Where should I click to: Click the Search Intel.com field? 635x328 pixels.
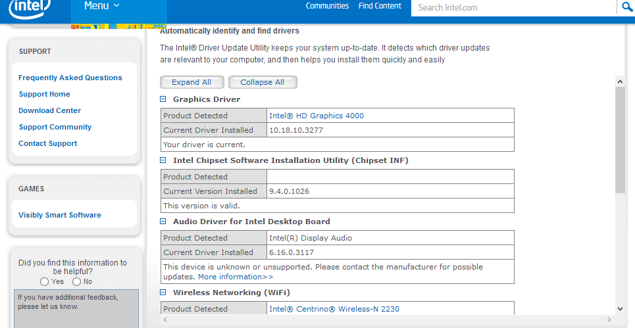click(x=514, y=7)
